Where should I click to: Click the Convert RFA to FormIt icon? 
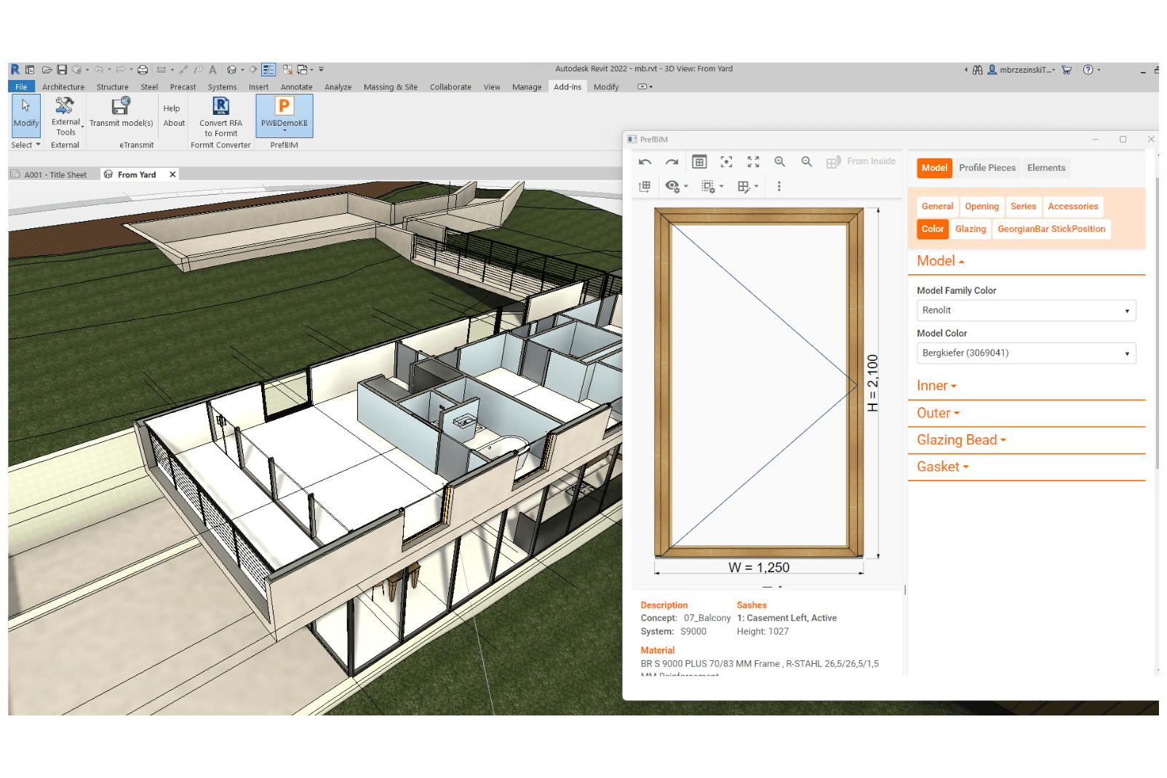tap(221, 106)
